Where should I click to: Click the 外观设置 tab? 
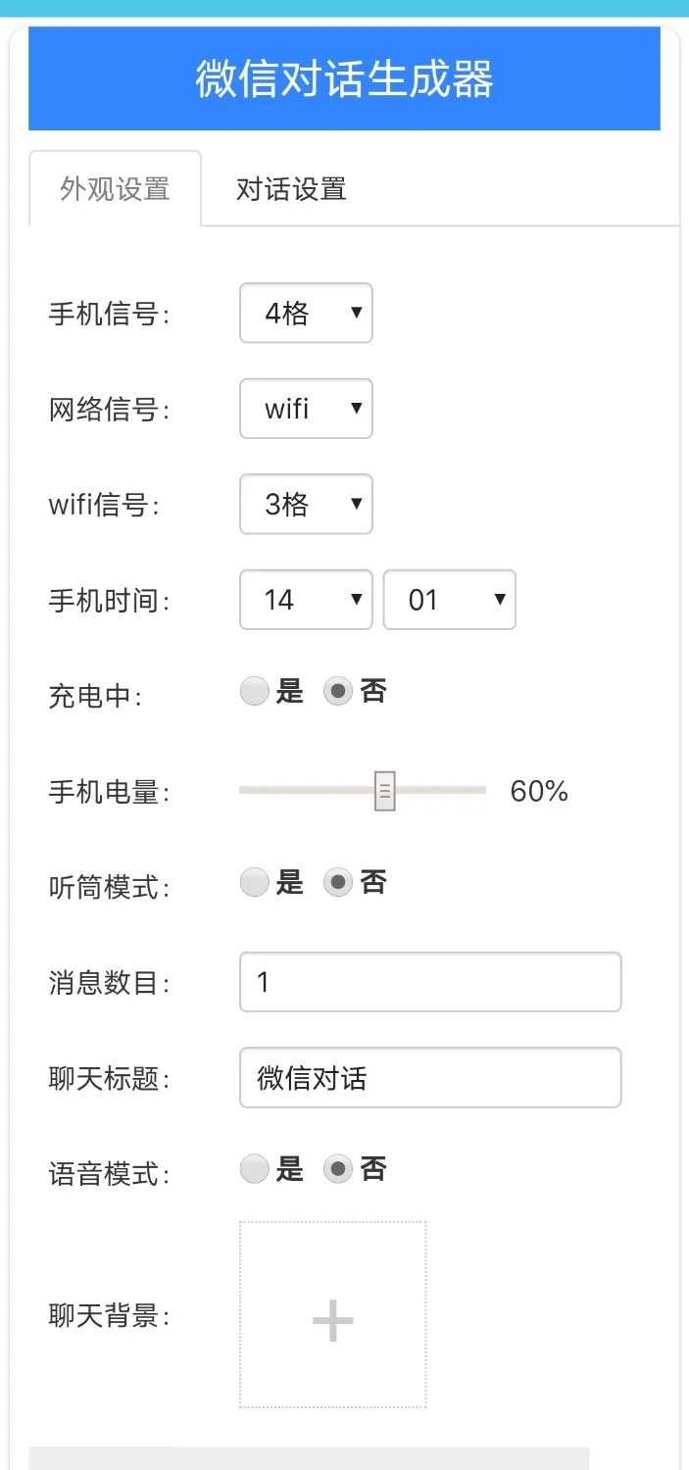[115, 188]
